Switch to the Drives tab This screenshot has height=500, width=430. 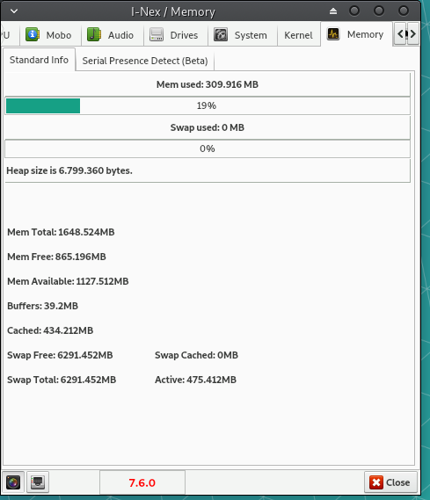coord(176,35)
